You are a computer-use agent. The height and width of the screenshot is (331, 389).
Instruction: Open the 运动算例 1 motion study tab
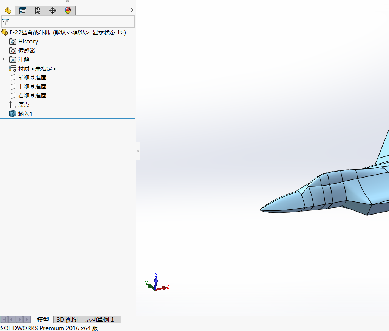point(99,319)
